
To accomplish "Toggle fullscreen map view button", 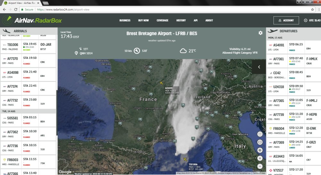I will 260,134.
